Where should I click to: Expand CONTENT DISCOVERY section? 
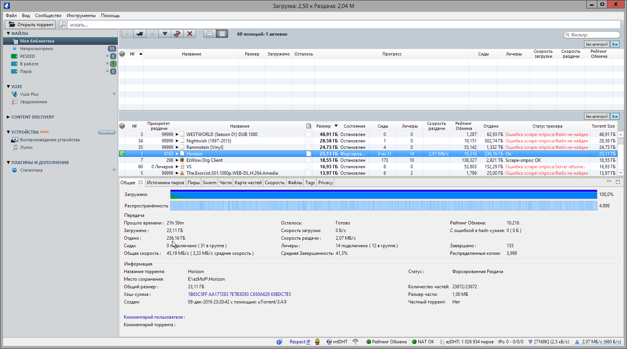[8, 117]
